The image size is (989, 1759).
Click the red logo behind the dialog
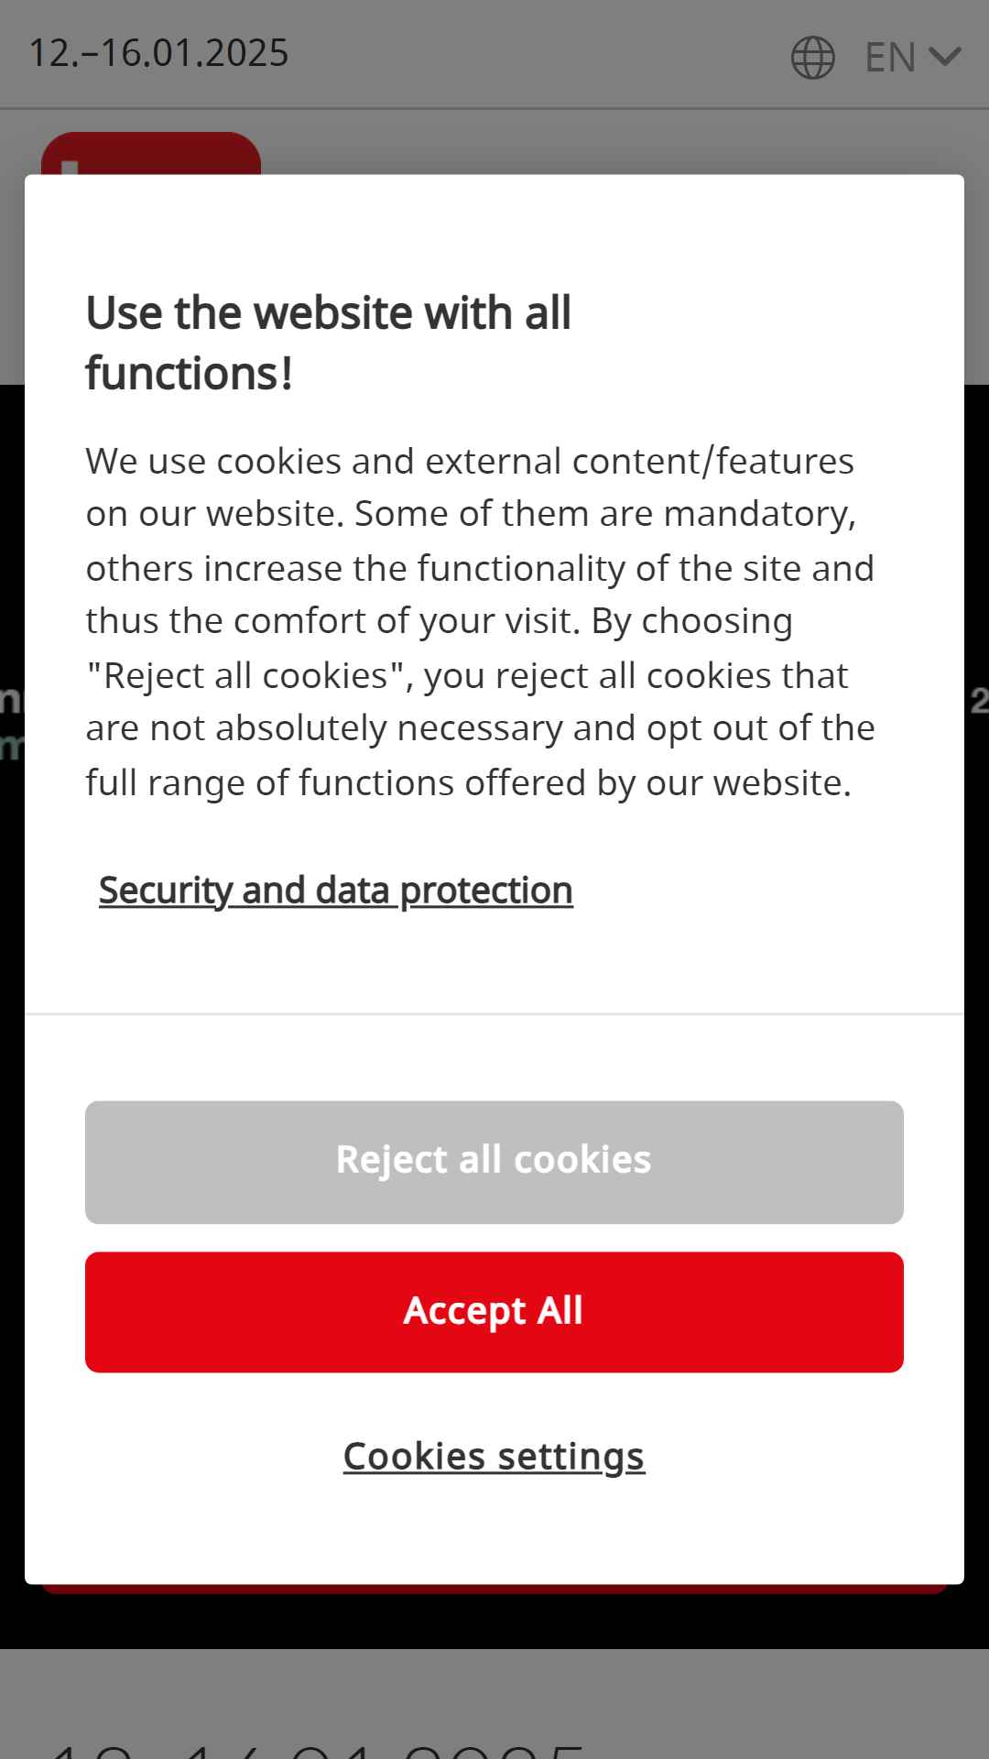151,153
